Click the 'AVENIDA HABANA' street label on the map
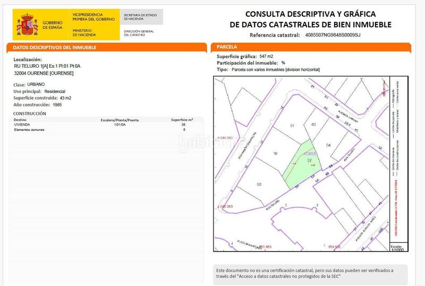Image resolution: width=425 pixels, height=286 pixels. coord(348,116)
